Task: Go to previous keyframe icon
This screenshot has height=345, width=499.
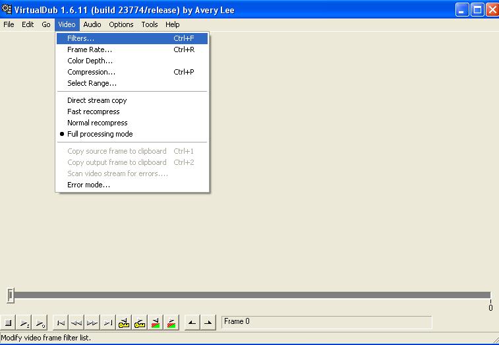Action: click(x=124, y=323)
